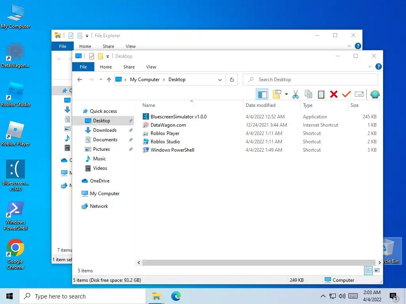This screenshot has height=304, width=406.
Task: Click Properties icon in Desktop title bar
Action: pos(92,56)
